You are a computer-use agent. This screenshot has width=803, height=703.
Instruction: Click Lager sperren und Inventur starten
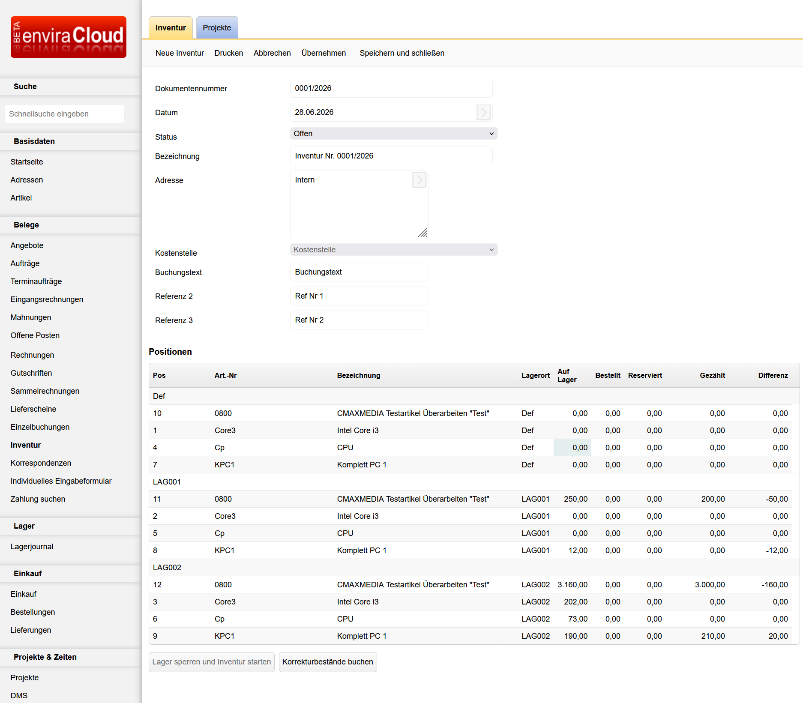(x=212, y=662)
